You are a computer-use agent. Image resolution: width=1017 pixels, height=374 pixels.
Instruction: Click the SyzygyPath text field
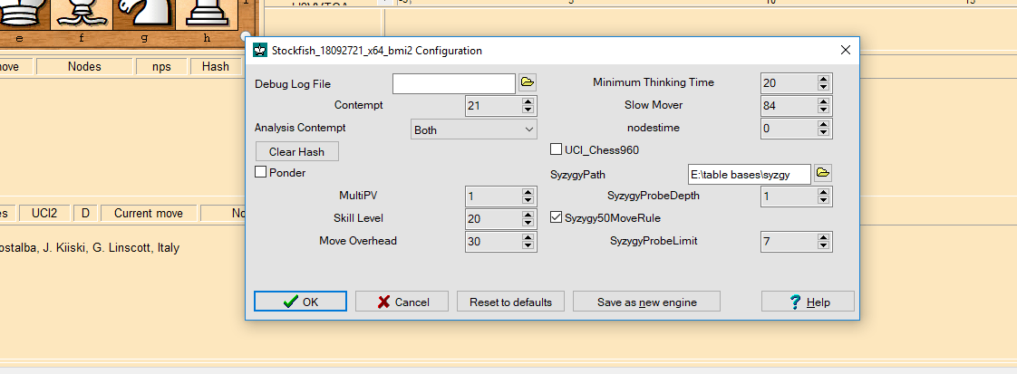pyautogui.click(x=749, y=174)
